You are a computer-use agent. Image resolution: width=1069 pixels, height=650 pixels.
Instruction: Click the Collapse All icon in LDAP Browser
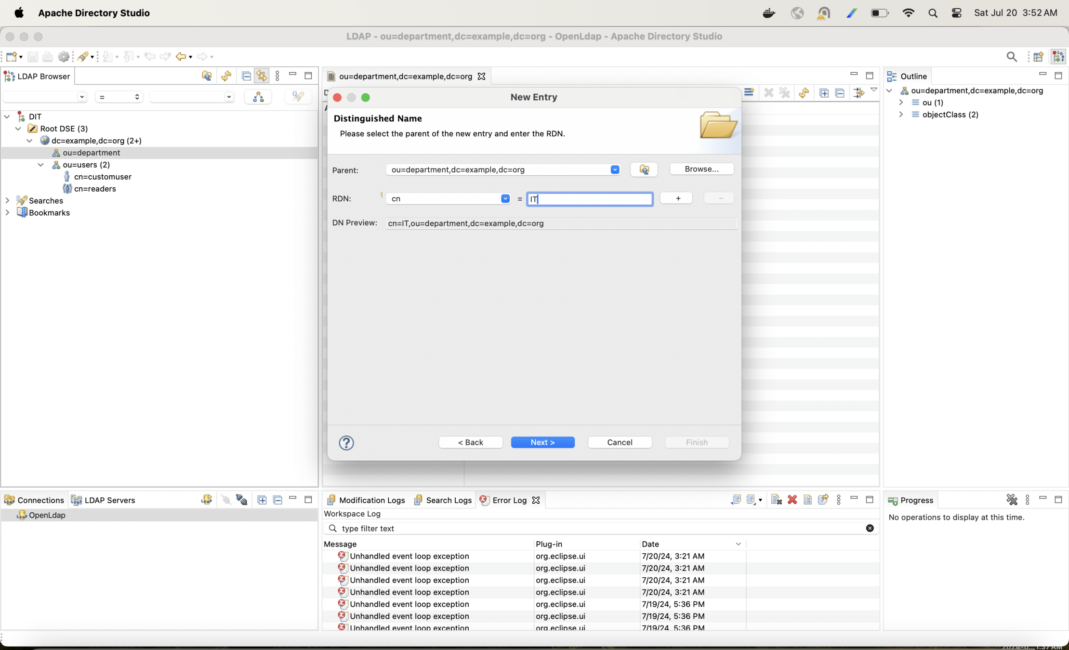246,76
